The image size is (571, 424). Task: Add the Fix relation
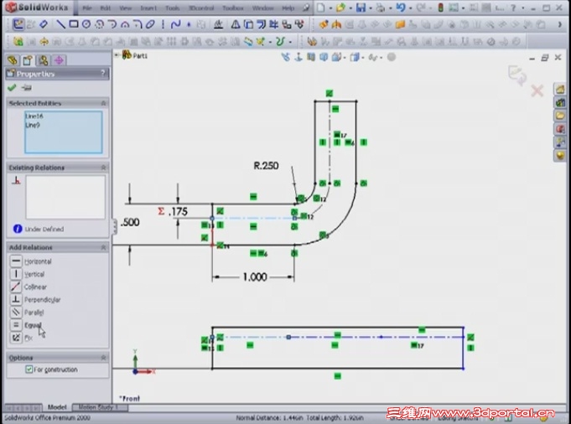(x=22, y=338)
